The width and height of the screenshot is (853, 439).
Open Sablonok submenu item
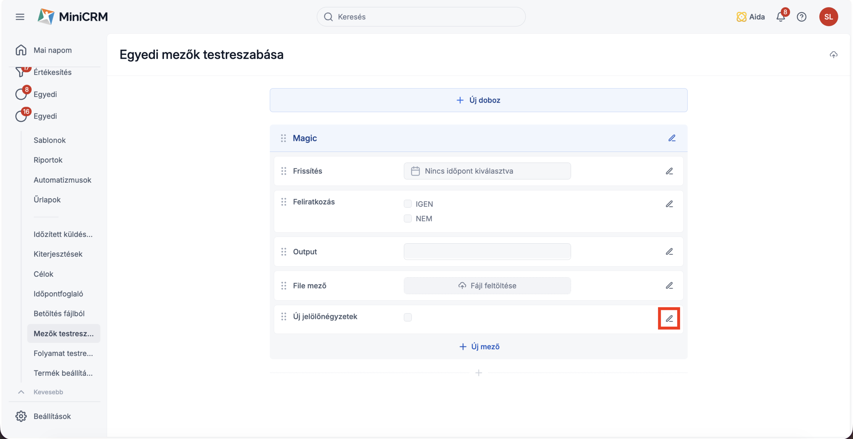click(x=50, y=140)
